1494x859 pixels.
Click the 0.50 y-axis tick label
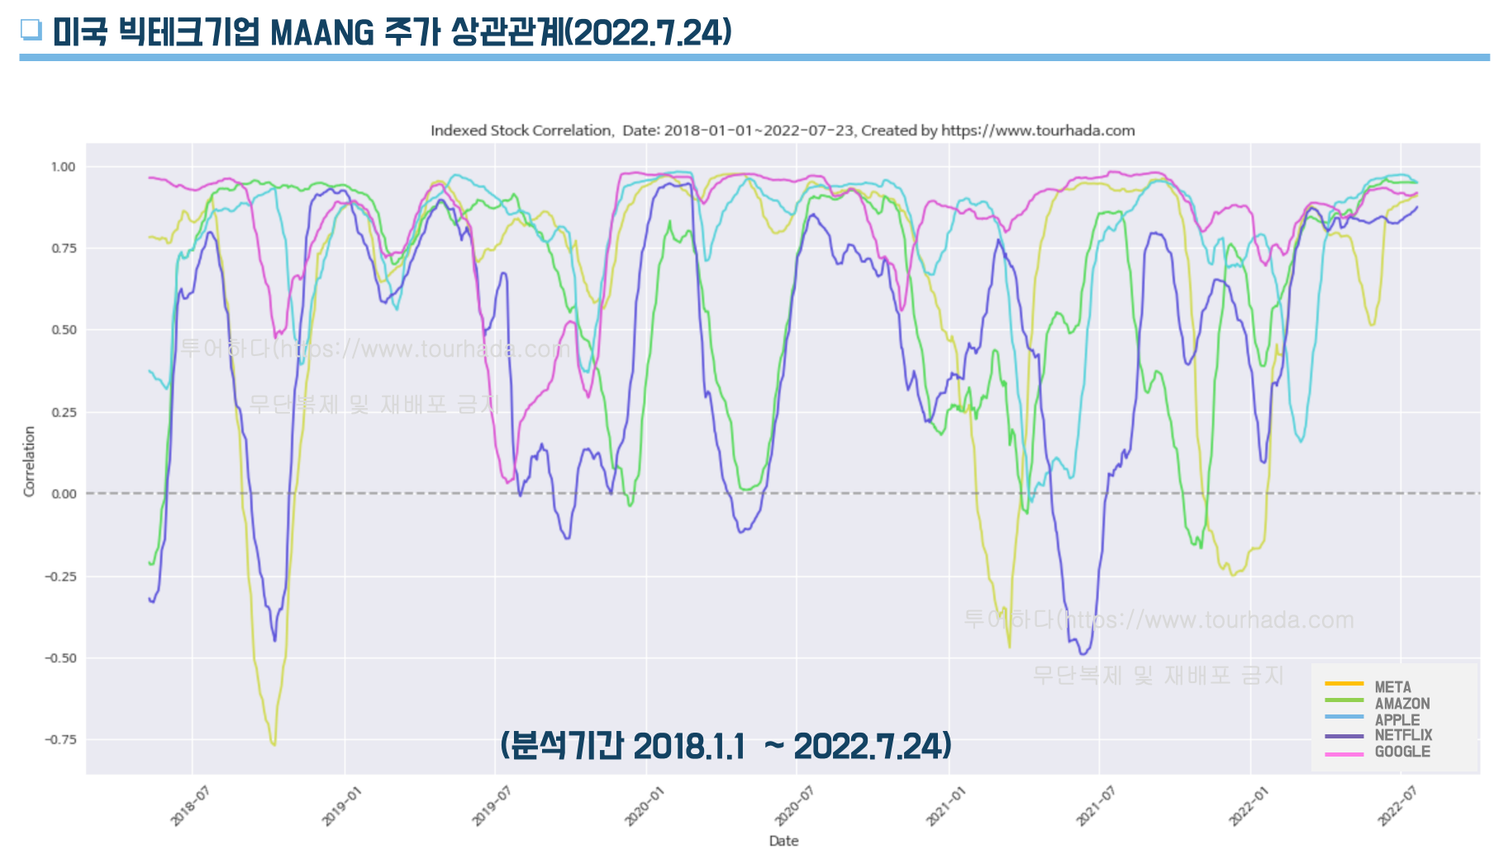coord(63,330)
